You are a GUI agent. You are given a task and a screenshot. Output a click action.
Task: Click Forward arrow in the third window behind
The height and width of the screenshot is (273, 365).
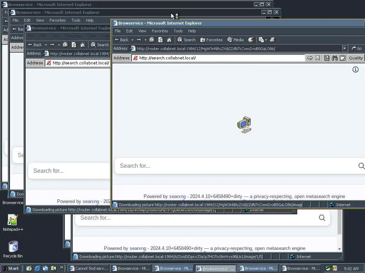tap(52, 45)
